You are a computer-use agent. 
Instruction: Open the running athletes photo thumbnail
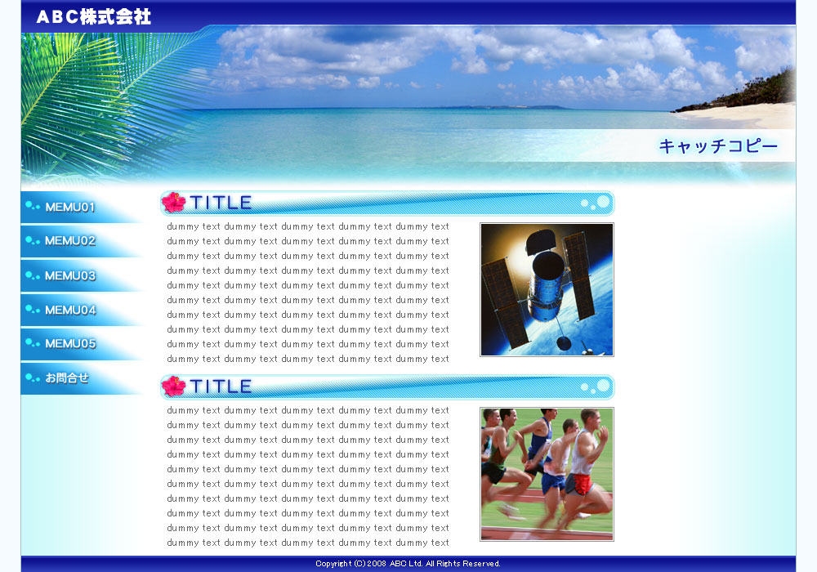coord(547,474)
